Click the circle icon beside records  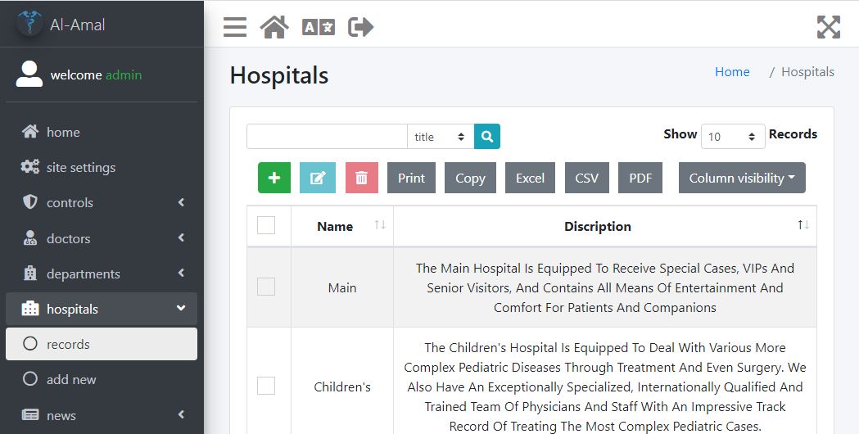click(30, 344)
